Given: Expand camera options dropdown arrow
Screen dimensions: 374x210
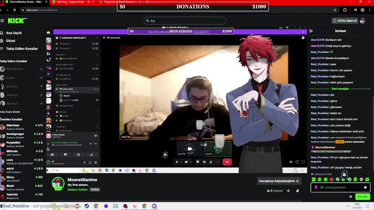Looking at the screenshot, I should pyautogui.click(x=191, y=162).
